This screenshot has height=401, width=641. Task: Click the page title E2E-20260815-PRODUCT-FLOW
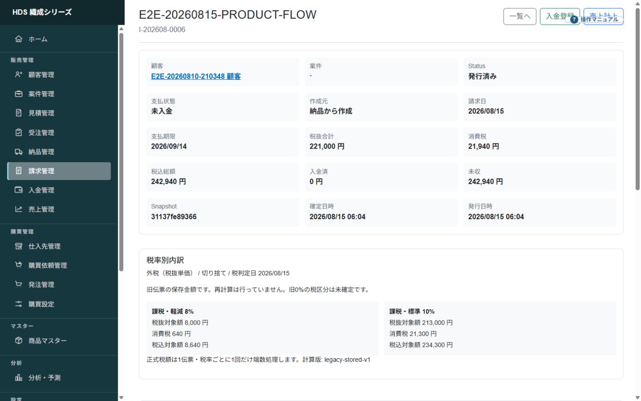tap(228, 15)
